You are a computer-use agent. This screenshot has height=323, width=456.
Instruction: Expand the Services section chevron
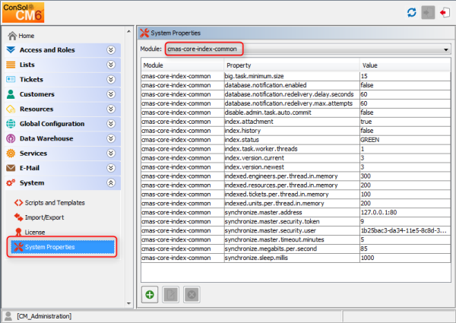111,154
